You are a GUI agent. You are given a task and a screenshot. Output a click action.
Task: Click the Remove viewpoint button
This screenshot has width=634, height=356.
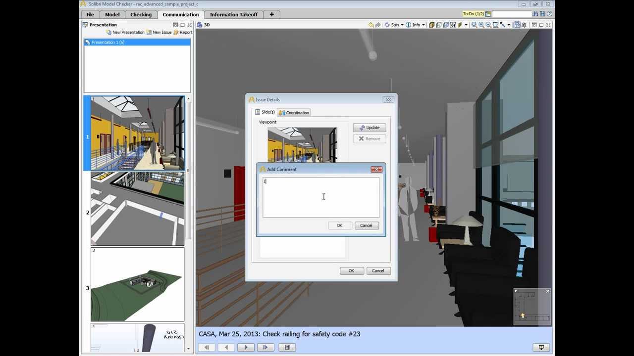pos(370,139)
